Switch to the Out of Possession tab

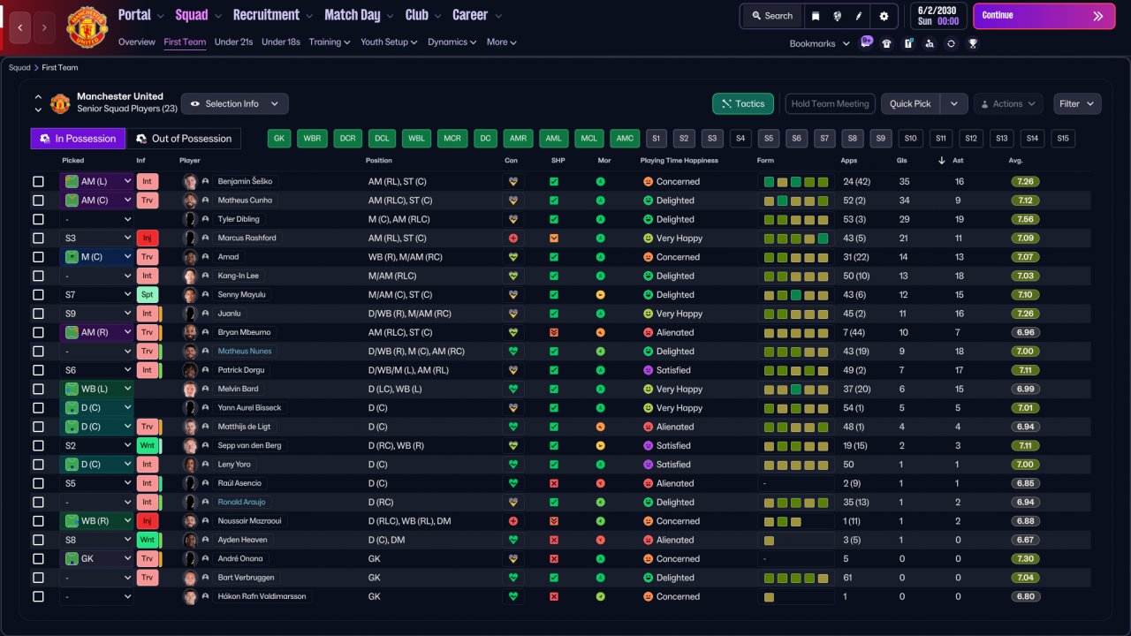tap(184, 139)
